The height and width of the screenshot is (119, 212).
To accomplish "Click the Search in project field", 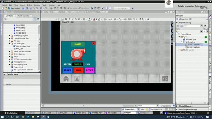I will click(x=122, y=8).
